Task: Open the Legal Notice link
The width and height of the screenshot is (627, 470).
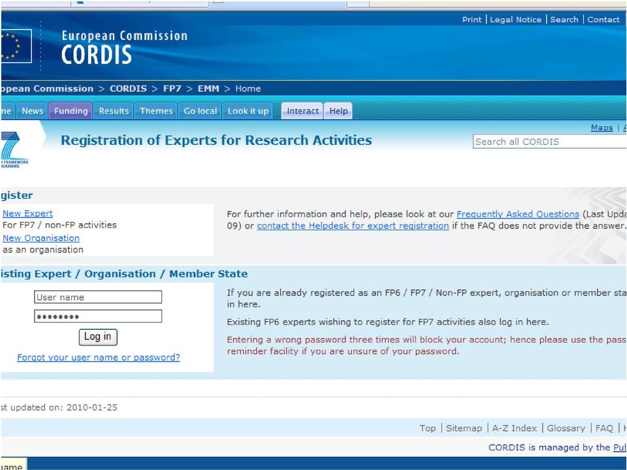Action: tap(515, 20)
